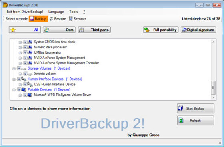This screenshot has width=224, height=147.
Task: Expand the Numeric data processor node
Action: pos(20,48)
